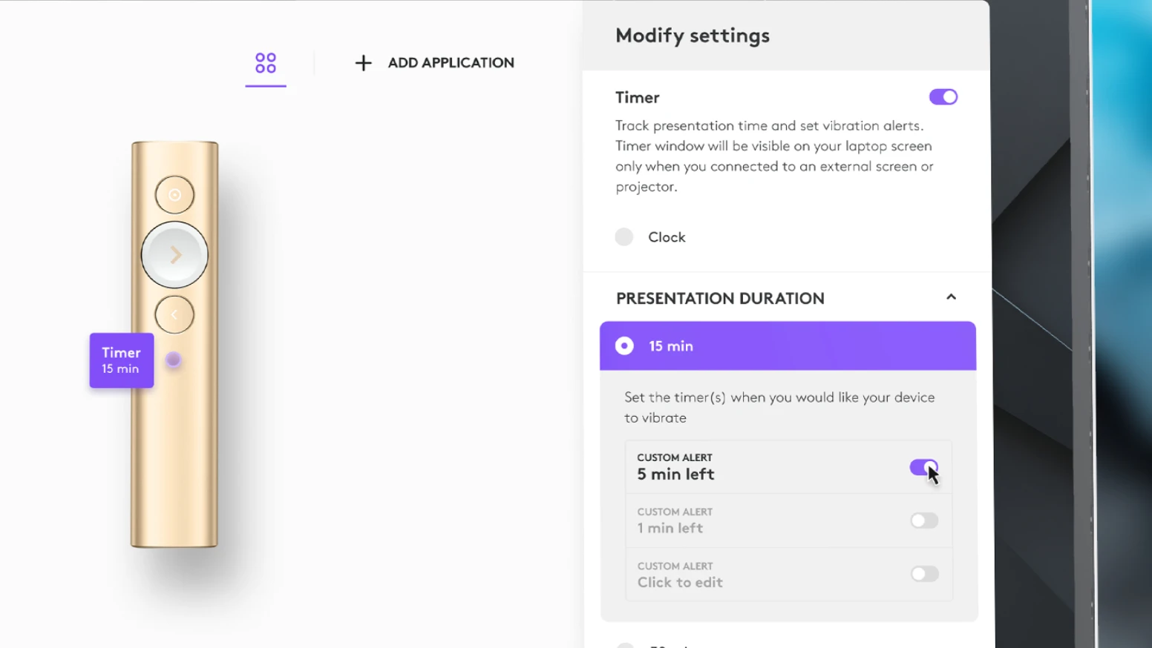
Task: Enable the Click to edit alert toggle
Action: click(924, 574)
